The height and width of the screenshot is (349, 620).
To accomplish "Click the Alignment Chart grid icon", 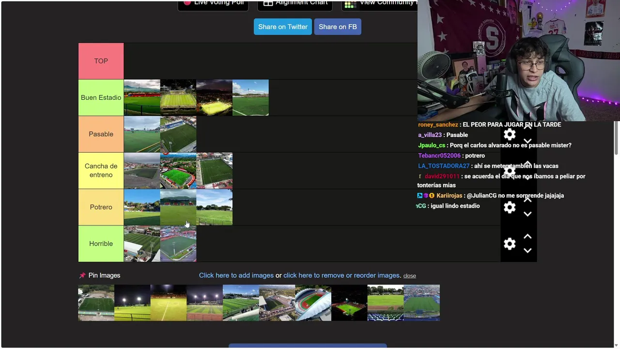I will coord(268,3).
